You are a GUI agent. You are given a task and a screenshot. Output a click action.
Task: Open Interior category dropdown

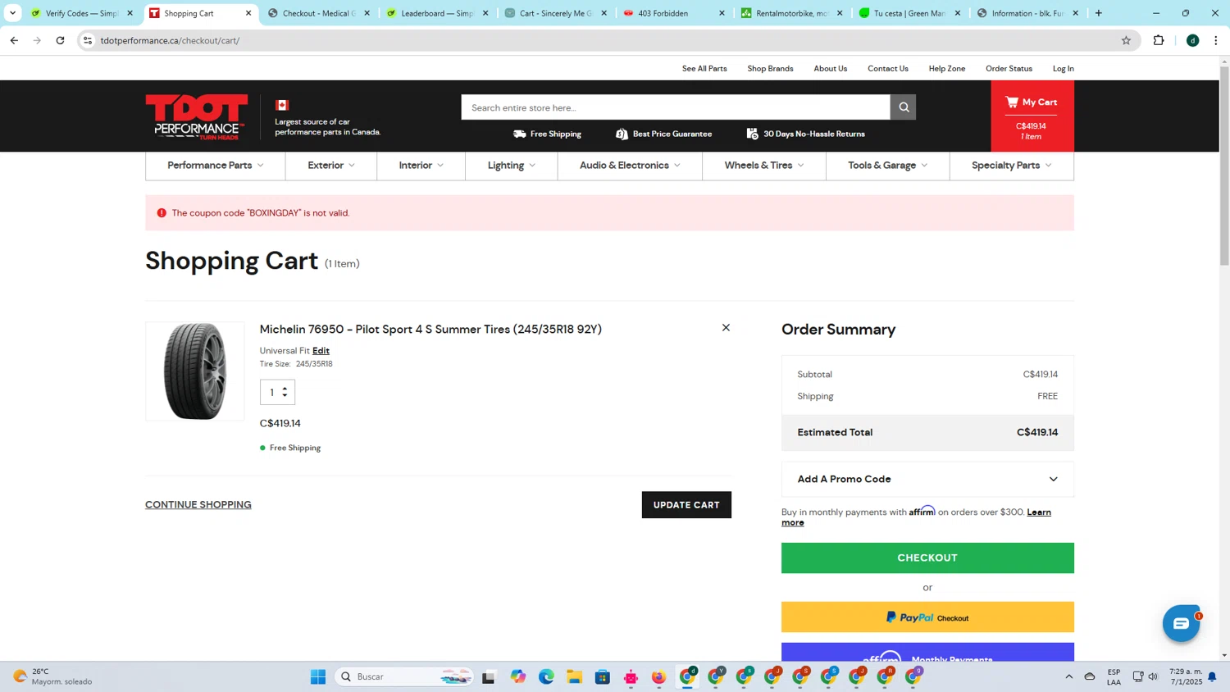tap(421, 166)
